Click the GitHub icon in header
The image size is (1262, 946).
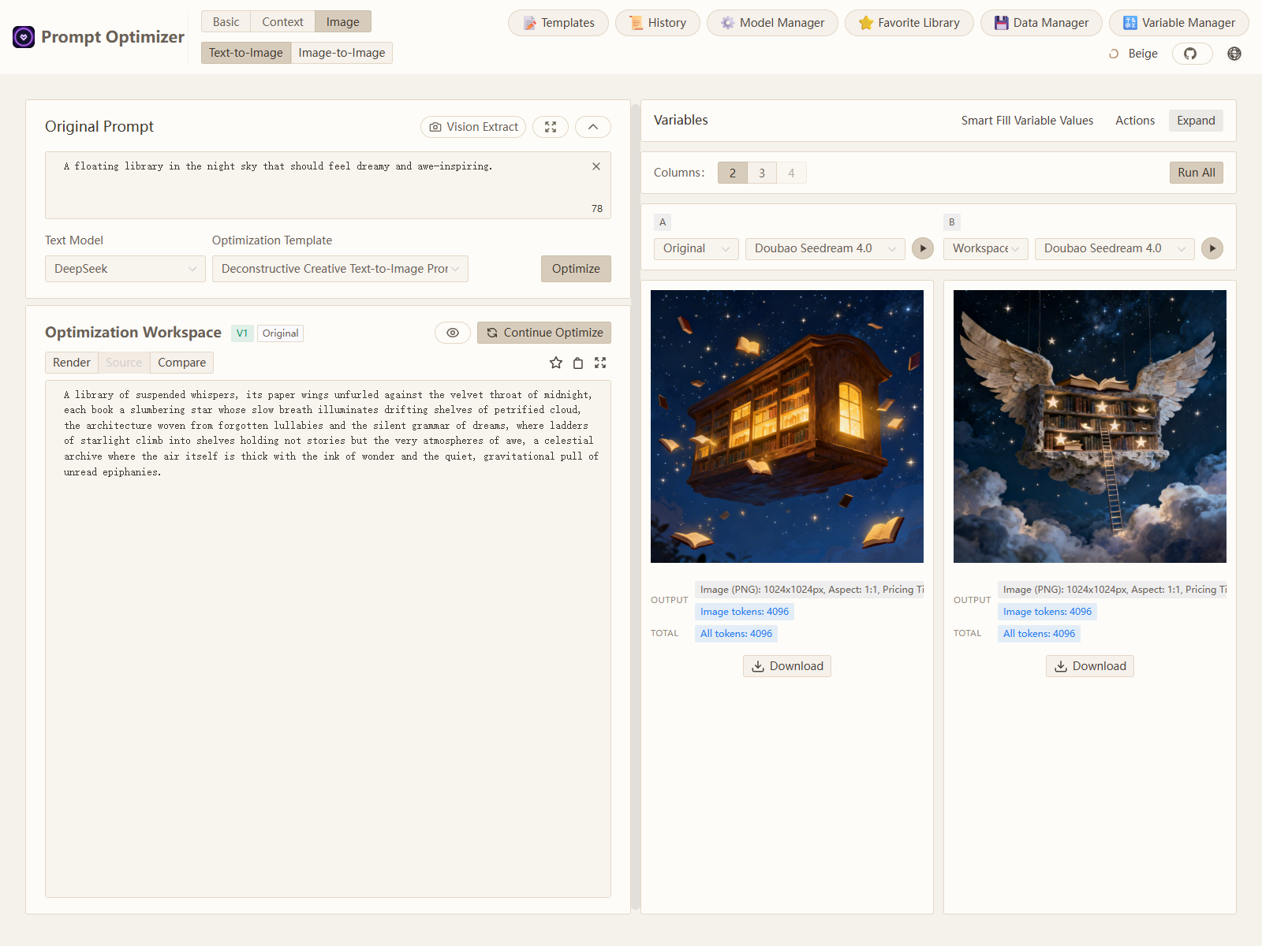point(1191,54)
